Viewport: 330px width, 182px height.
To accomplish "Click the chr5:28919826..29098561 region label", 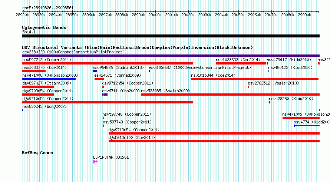I will [x=48, y=8].
